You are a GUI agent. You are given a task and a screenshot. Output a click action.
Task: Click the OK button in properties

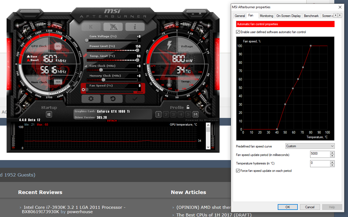pos(287,207)
